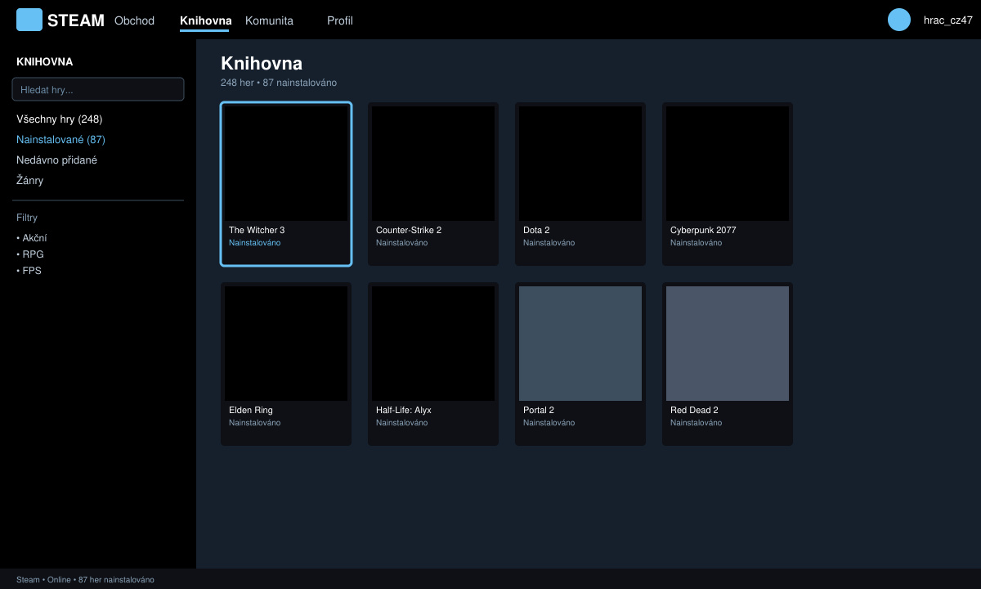Click Red Dead 2 title text

click(x=694, y=411)
